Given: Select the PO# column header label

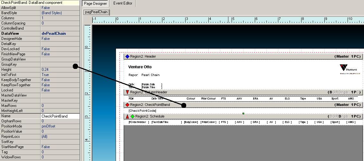Looking at the screenshot, I should tap(131, 99).
